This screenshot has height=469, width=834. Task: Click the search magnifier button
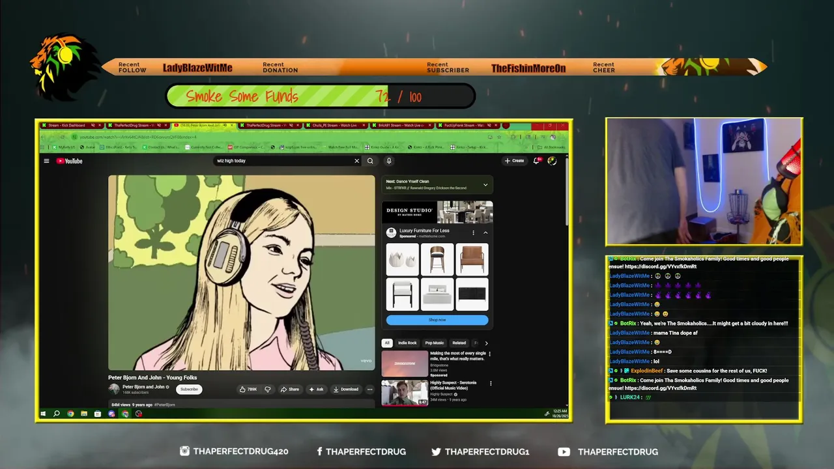tap(370, 161)
